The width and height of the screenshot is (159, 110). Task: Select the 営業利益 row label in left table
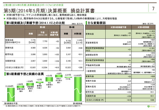coord(15,48)
